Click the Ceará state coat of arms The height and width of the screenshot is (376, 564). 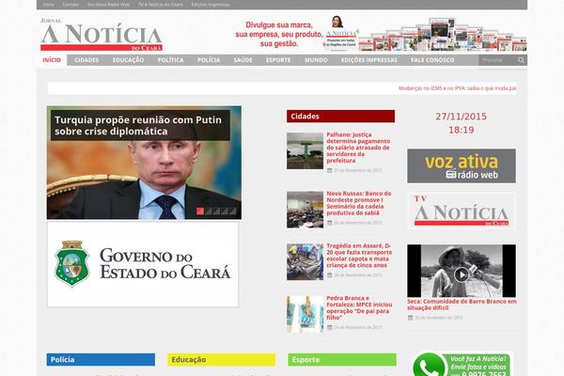tap(72, 264)
